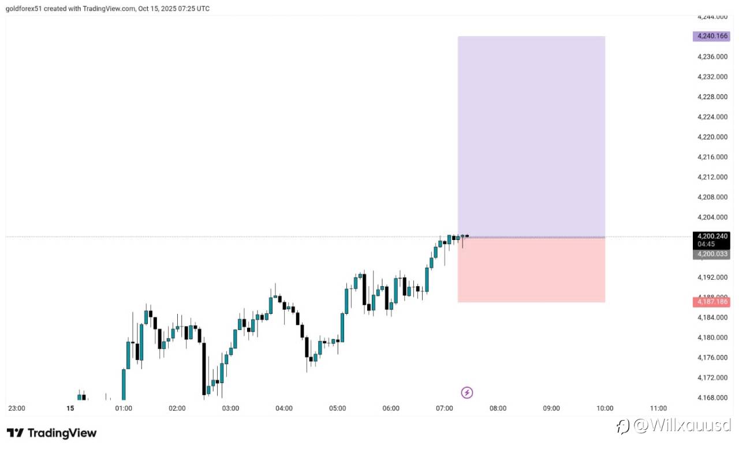Click the black 4,200.240 current price label

coord(711,236)
